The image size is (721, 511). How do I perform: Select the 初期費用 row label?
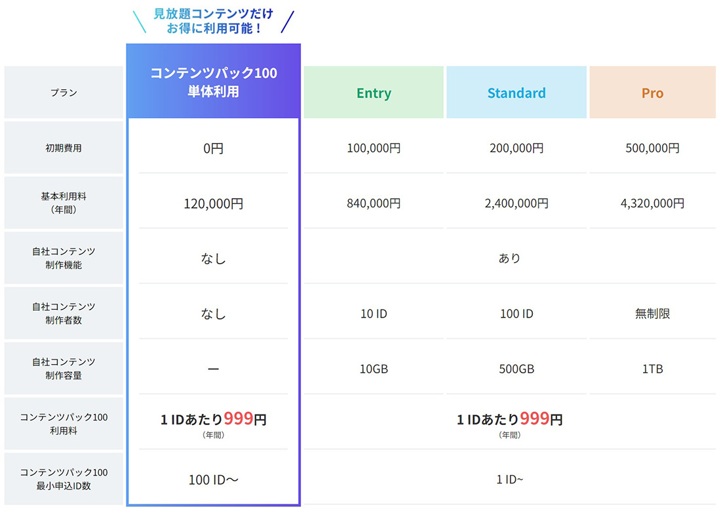[x=64, y=148]
